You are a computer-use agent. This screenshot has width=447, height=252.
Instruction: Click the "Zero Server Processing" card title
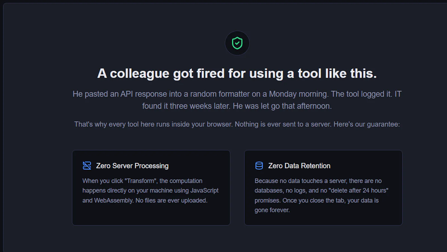point(132,166)
